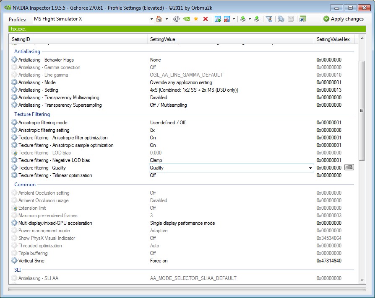The image size is (375, 298).
Task: Click the create application shortcut icon
Action: (x=303, y=19)
